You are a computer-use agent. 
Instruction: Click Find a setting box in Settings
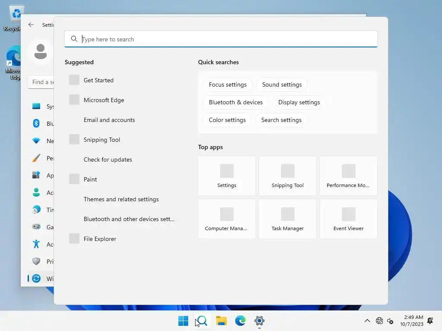coord(41,82)
